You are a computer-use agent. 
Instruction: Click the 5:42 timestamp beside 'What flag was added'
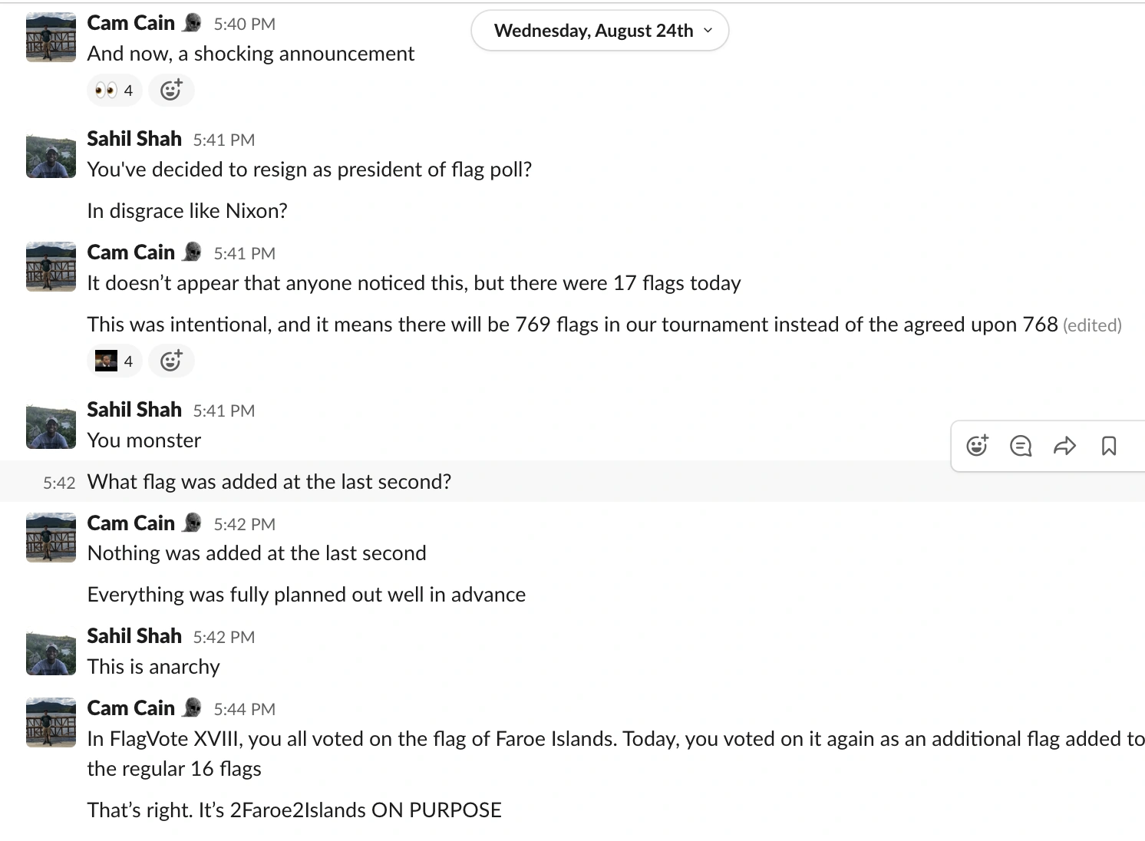59,483
